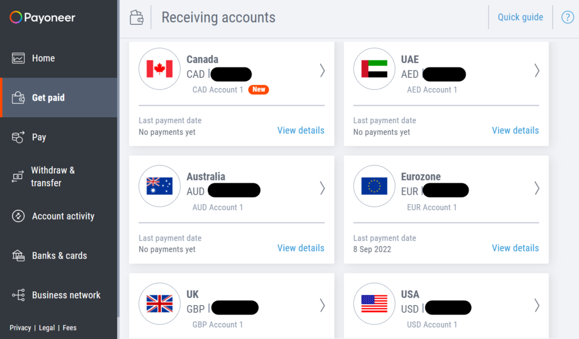The height and width of the screenshot is (339, 579).
Task: View details for the Canada account
Action: point(300,130)
